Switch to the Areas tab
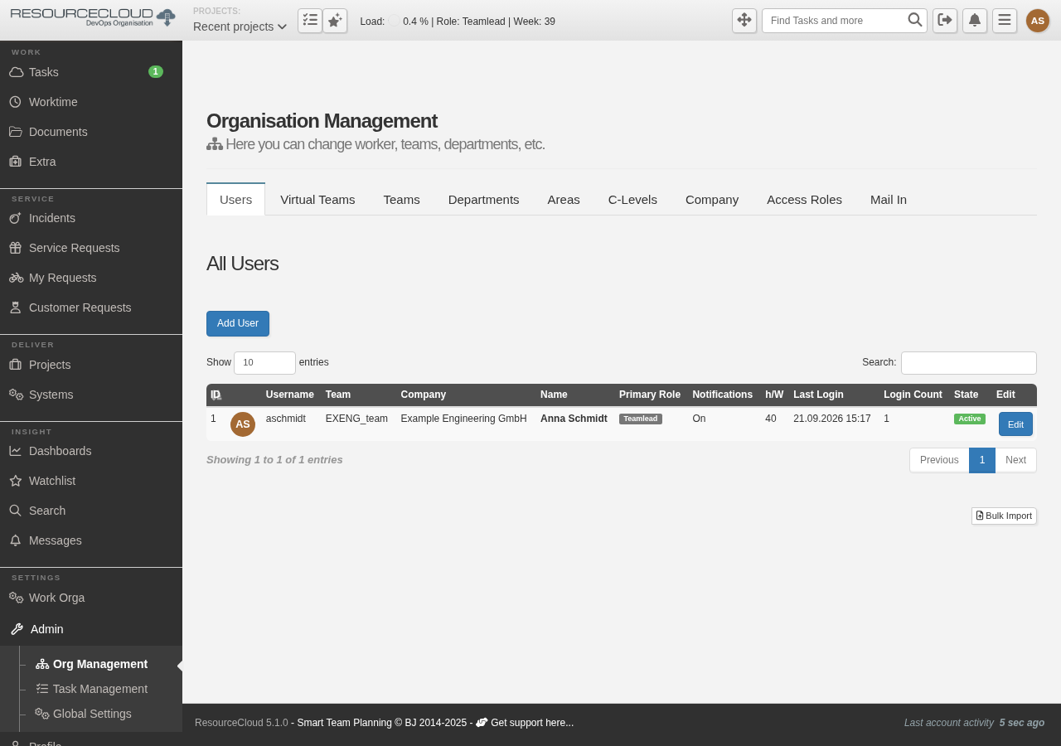This screenshot has height=746, width=1061. pyautogui.click(x=564, y=200)
